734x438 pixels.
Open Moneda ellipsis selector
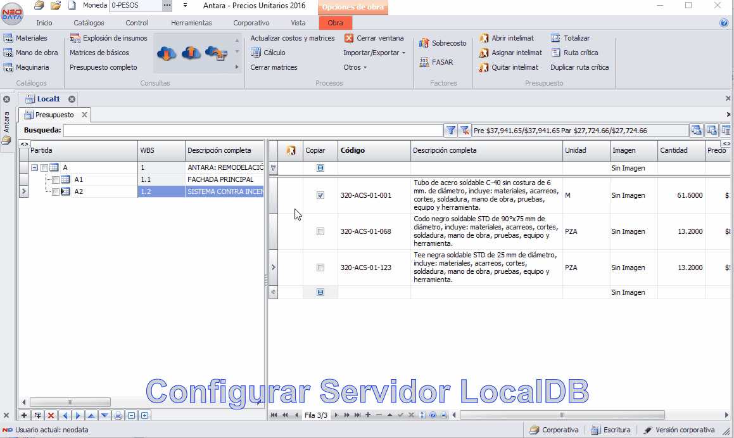pos(167,6)
